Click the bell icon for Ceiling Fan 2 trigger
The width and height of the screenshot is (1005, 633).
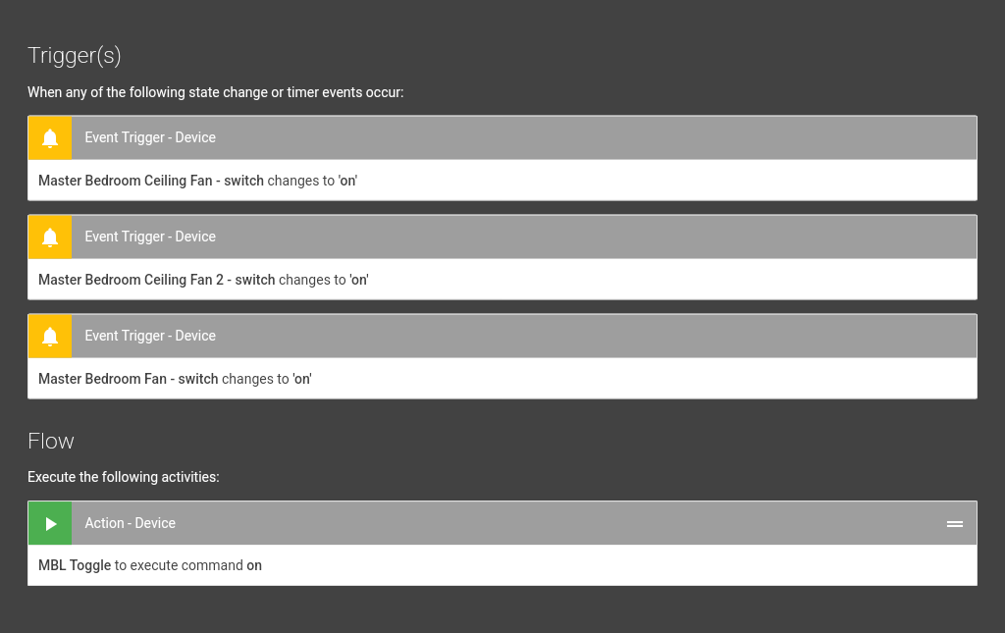pyautogui.click(x=50, y=237)
